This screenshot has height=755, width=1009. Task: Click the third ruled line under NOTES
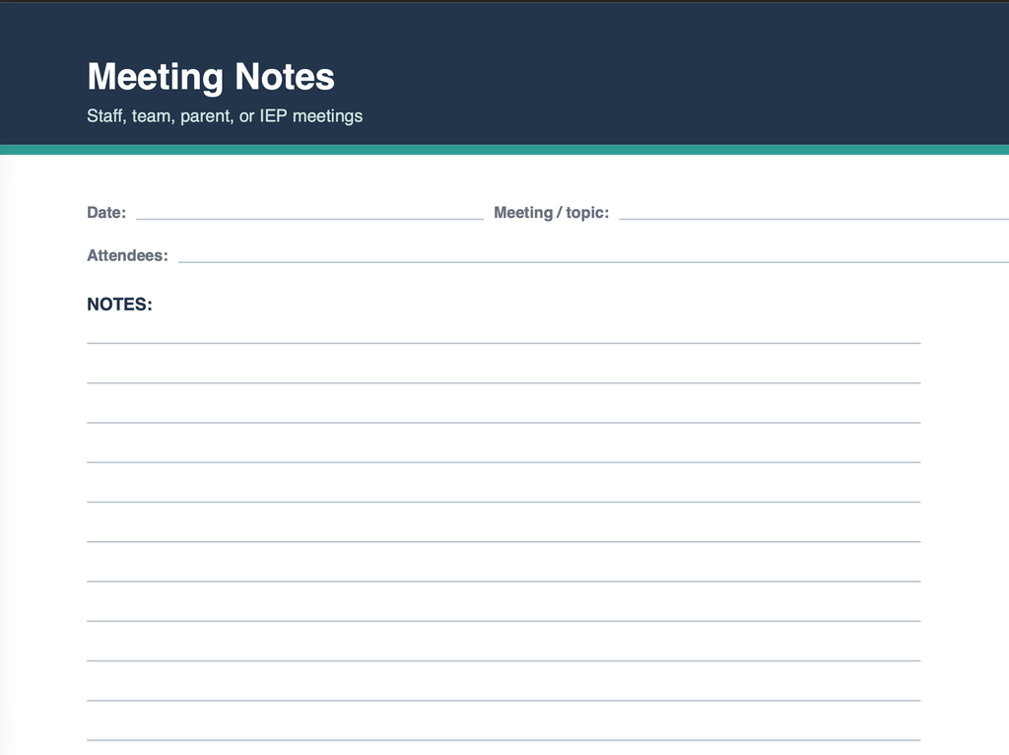504,423
